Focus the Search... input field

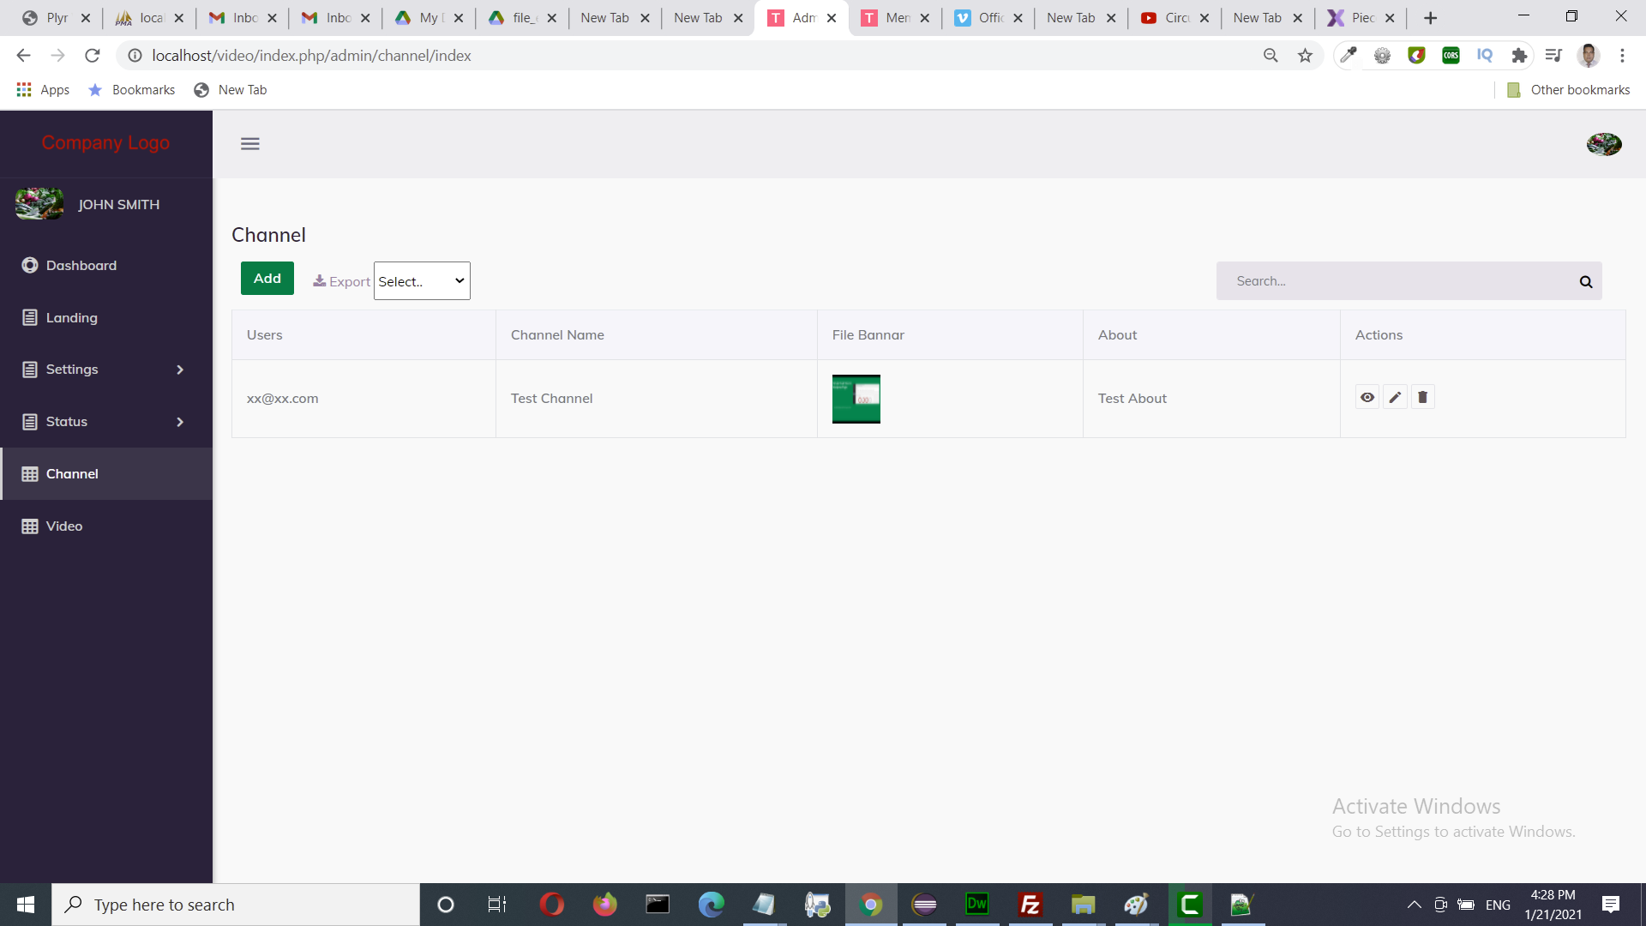click(x=1397, y=281)
